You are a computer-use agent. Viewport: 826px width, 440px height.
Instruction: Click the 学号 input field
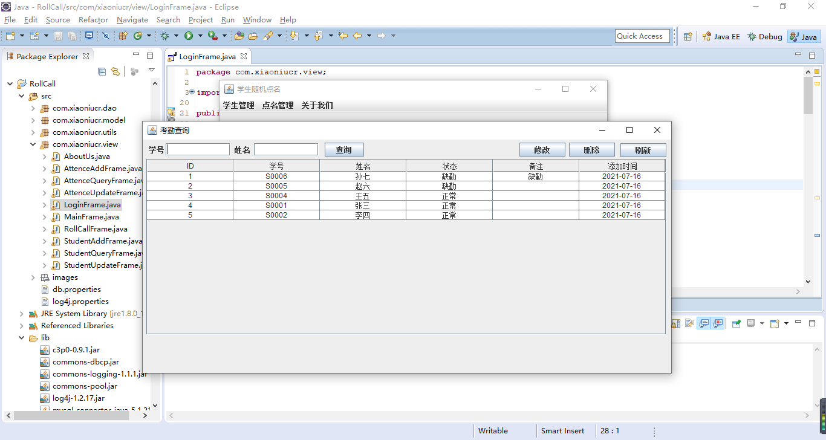pos(198,149)
